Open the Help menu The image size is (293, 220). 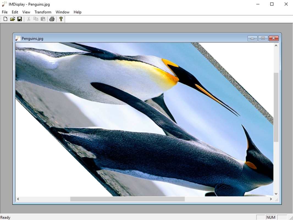(77, 12)
